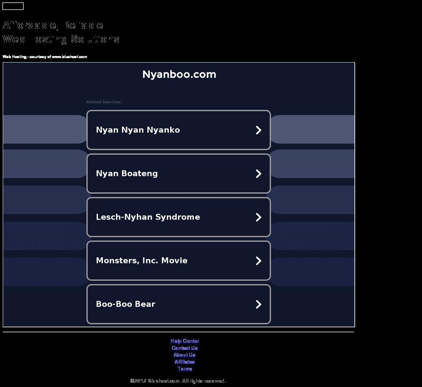View the Terms footer link
This screenshot has height=387, width=422.
point(185,369)
